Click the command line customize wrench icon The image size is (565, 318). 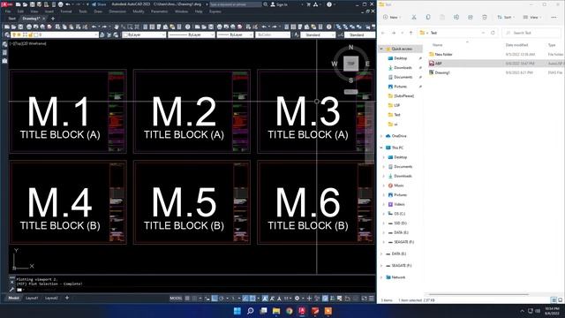(x=11, y=290)
